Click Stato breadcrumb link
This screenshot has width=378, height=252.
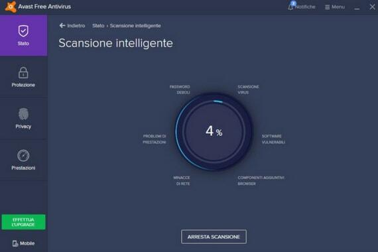pos(98,26)
